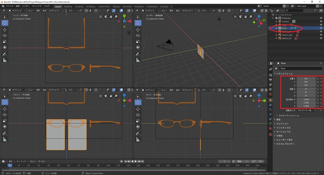This screenshot has height=175, width=324.
Task: Toggle orthographic grid icon in top-left viewport
Action: (x=101, y=17)
